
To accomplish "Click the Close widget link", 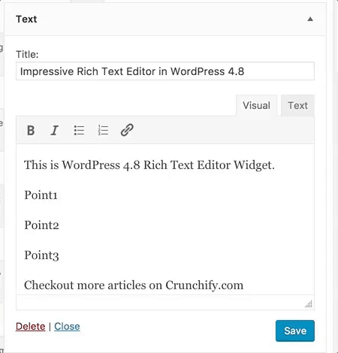I will 67,327.
